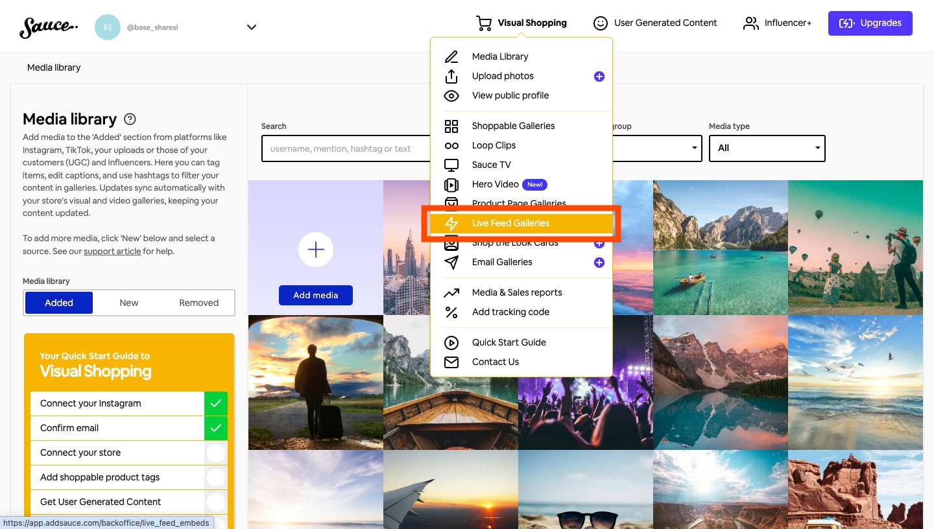Toggle Connect your store checkbox
The image size is (934, 529).
coord(216,453)
